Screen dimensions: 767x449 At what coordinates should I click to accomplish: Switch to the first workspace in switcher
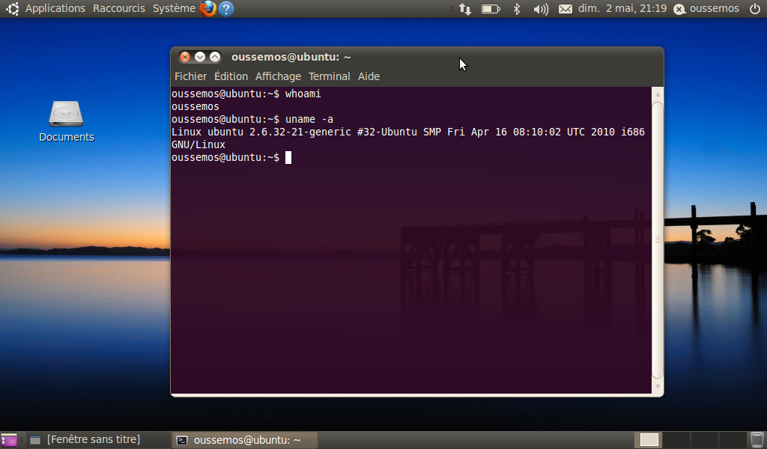649,440
